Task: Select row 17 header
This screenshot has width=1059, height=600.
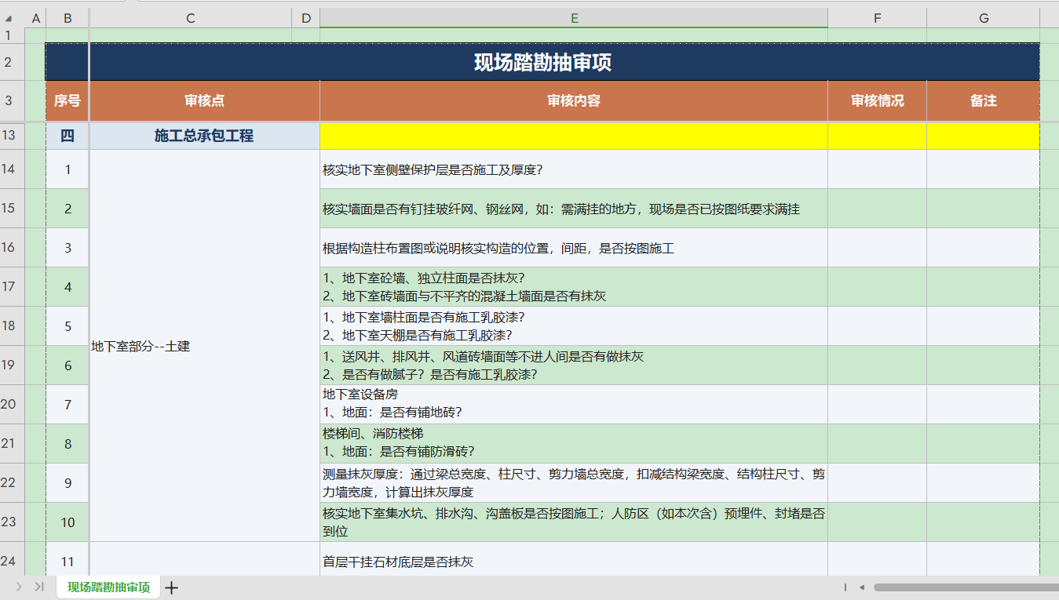Action: point(12,286)
